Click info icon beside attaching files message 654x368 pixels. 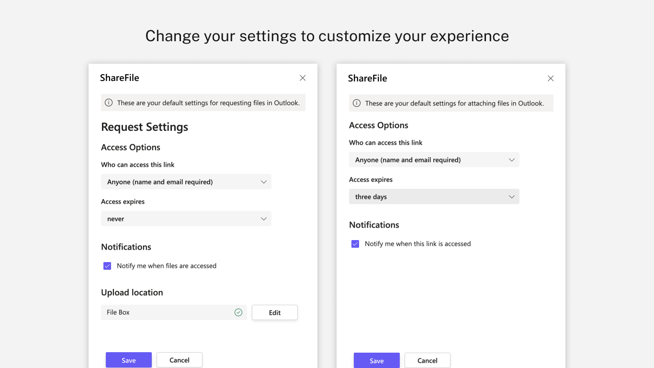click(357, 103)
